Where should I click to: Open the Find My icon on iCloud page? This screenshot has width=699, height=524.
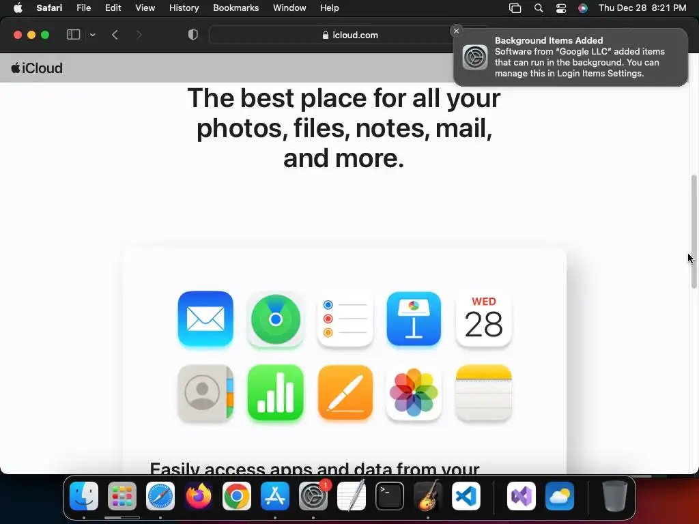pos(276,319)
